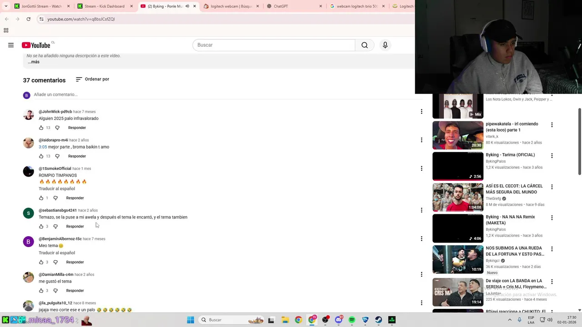This screenshot has height=327, width=582.
Task: Like the @JohnWick-pd9cb comment
Action: pyautogui.click(x=41, y=128)
